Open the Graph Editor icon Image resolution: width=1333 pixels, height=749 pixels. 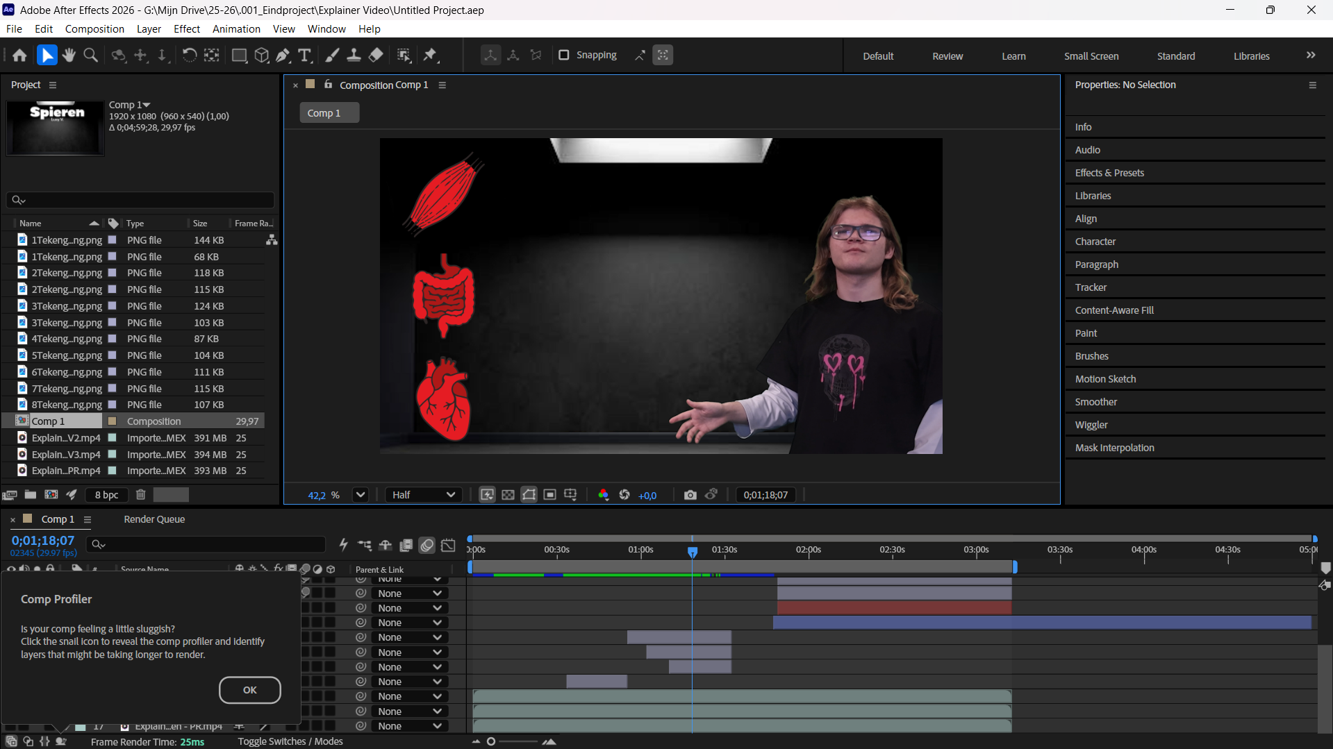(448, 545)
